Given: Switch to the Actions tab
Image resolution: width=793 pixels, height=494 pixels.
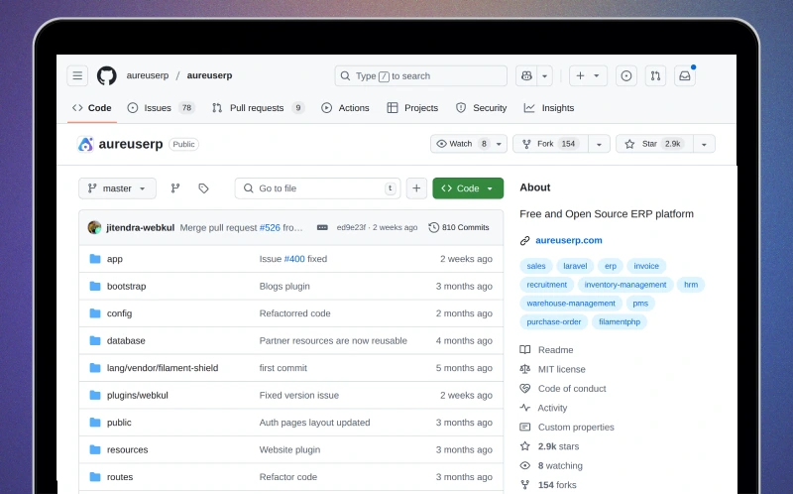Looking at the screenshot, I should coord(345,108).
